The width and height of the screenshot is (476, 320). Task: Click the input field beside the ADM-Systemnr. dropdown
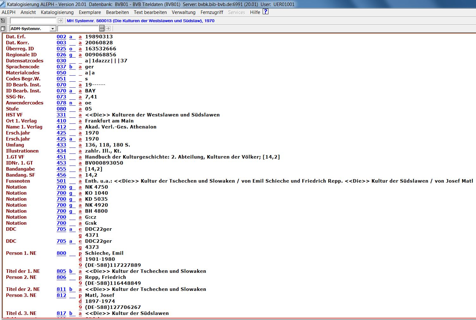click(78, 28)
